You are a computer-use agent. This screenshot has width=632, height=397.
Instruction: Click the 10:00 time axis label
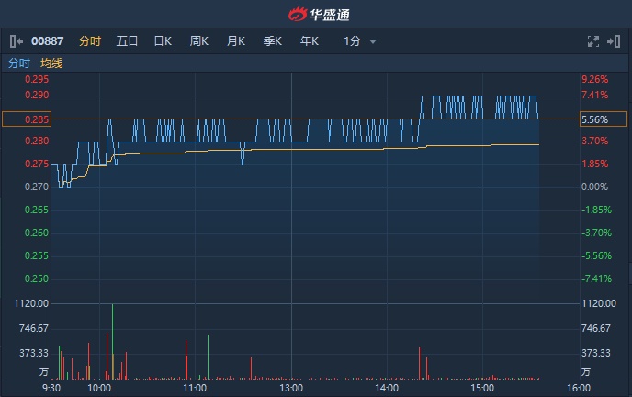click(99, 388)
